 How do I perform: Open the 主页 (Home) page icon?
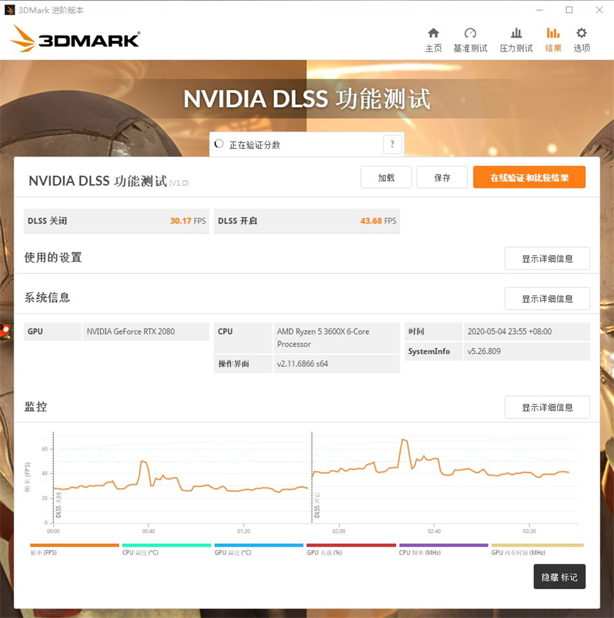tap(432, 38)
